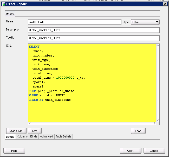This screenshot has width=169, height=157.
Task: Go to the Advanced tab
Action: click(46, 136)
